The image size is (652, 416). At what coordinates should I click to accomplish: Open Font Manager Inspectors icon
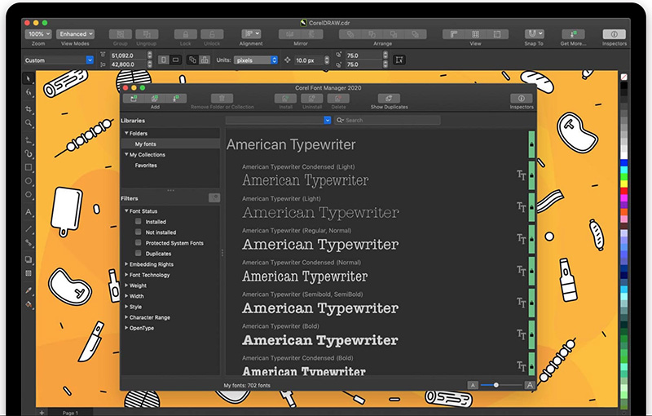coord(521,99)
